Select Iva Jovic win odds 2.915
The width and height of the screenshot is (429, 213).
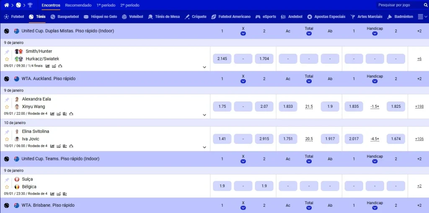pos(264,139)
